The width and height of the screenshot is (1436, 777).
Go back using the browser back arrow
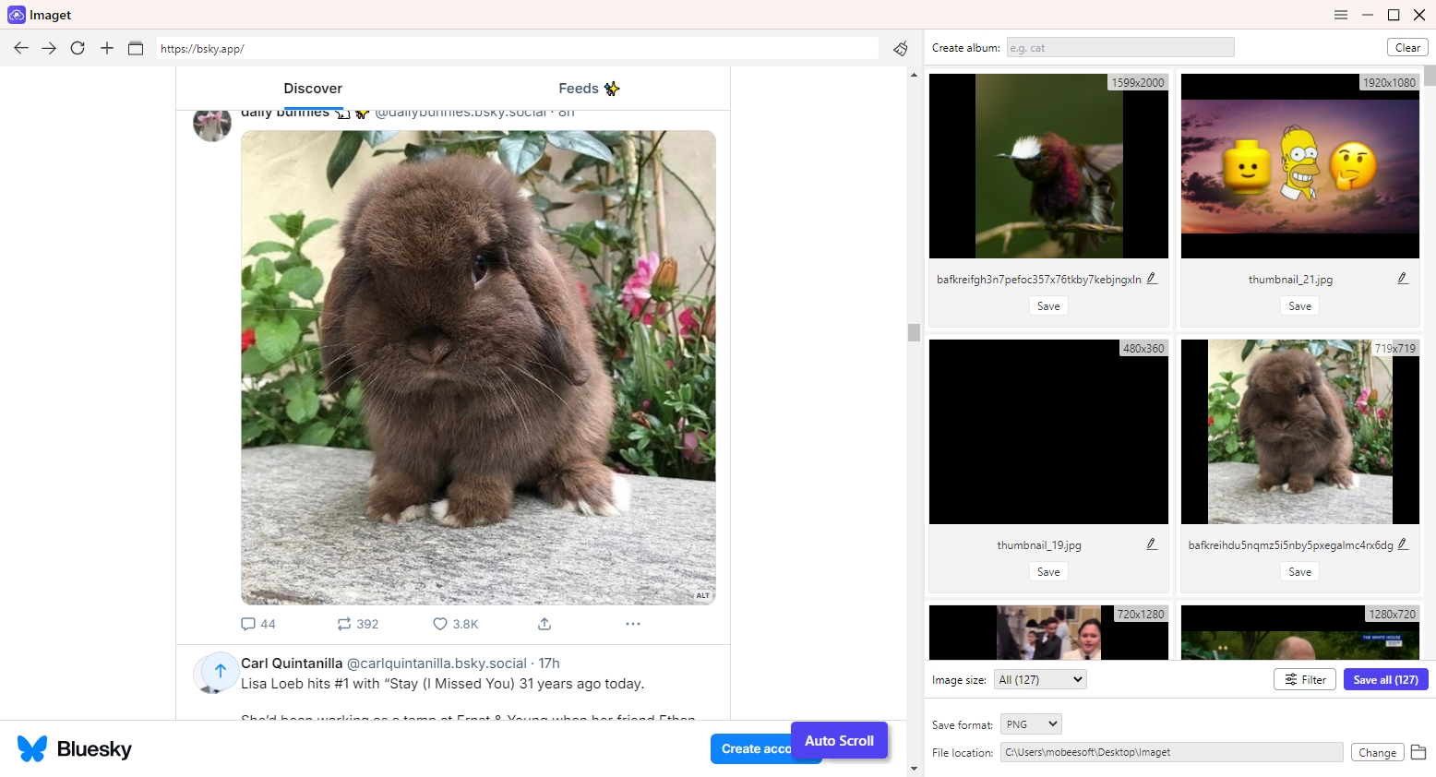click(20, 48)
